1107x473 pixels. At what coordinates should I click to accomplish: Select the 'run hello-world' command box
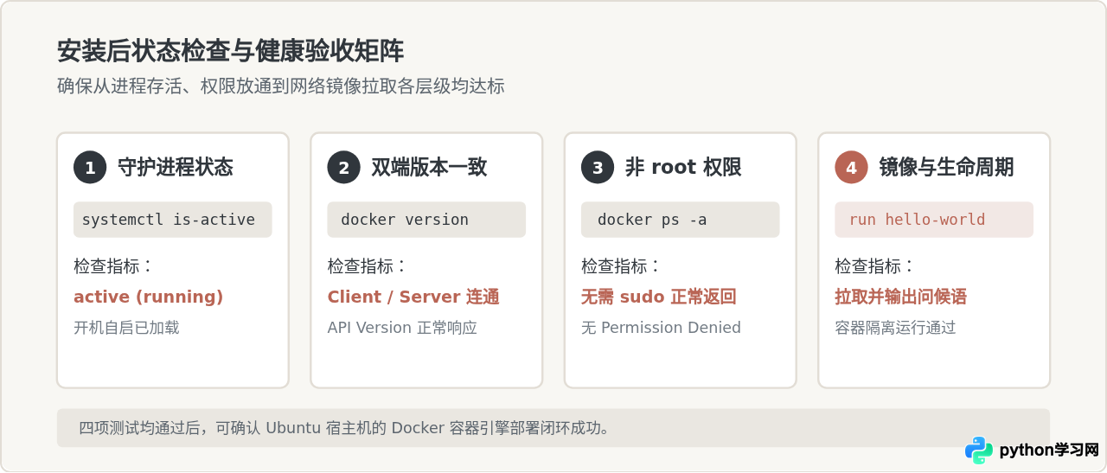pyautogui.click(x=934, y=220)
